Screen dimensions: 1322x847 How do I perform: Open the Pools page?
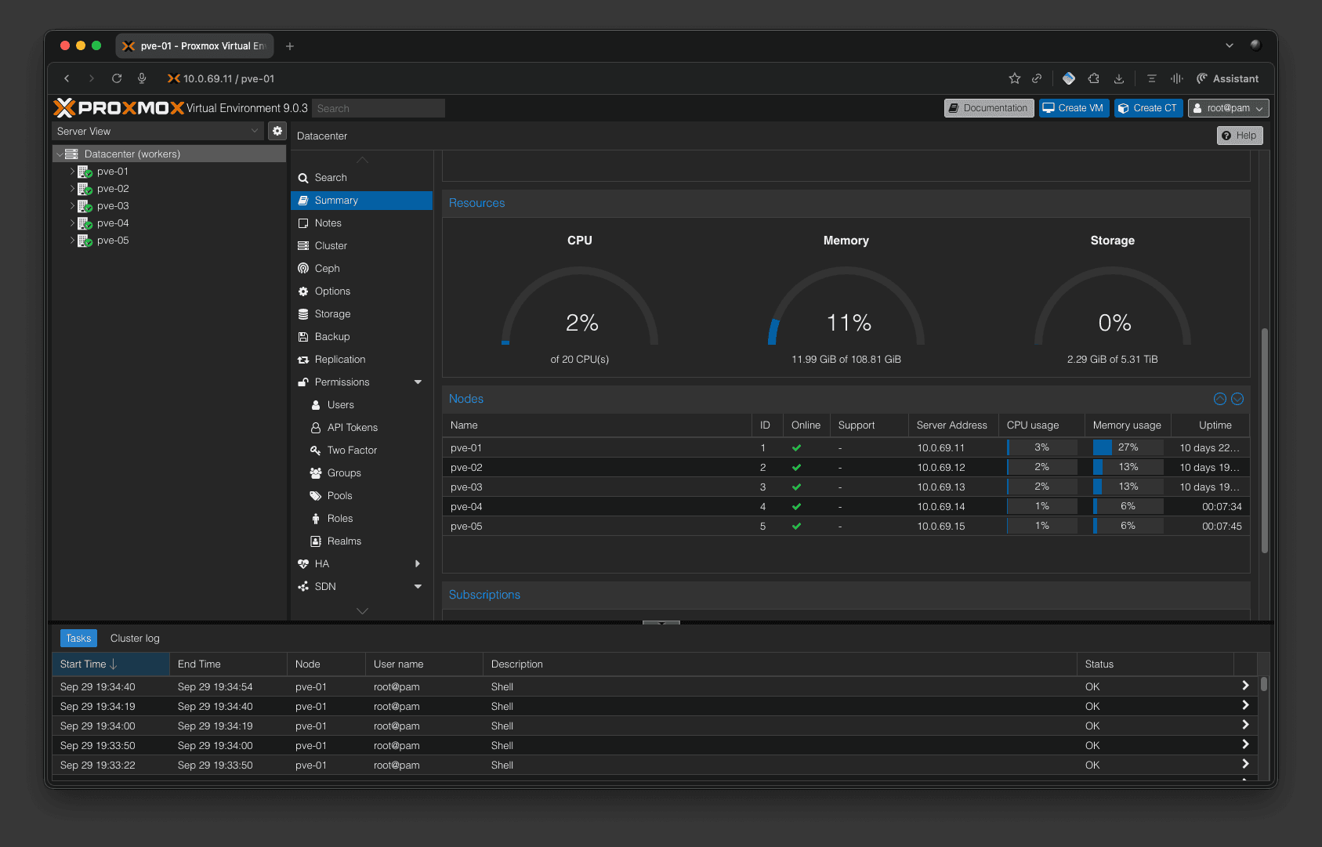pos(361,496)
